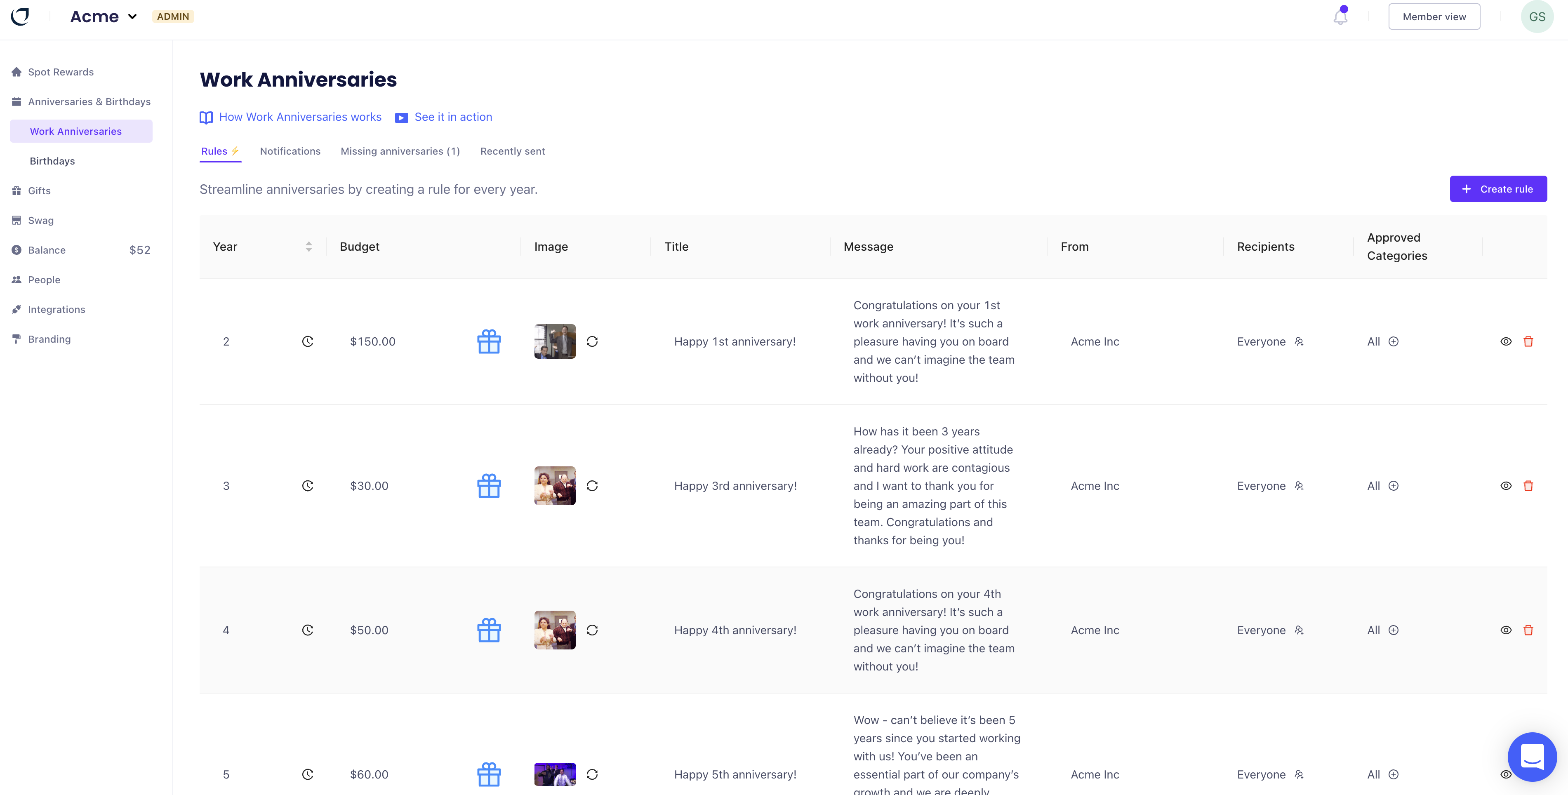
Task: Click the gift box icon for year 4
Action: [487, 630]
